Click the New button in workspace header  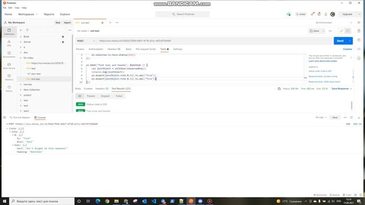pyautogui.click(x=58, y=23)
